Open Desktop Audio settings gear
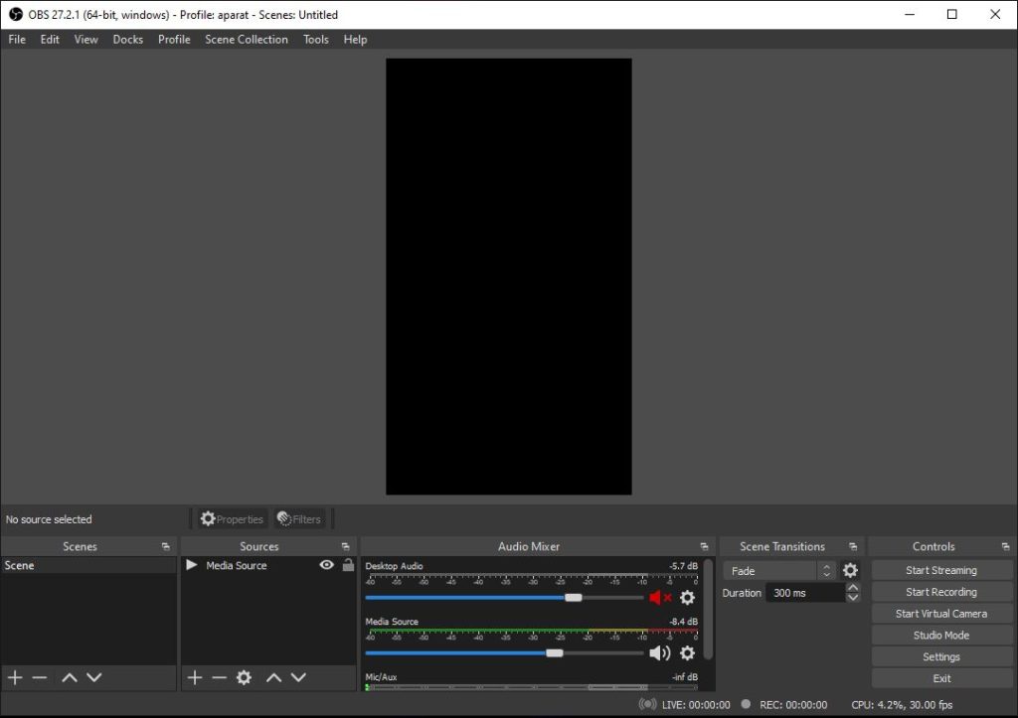 pos(687,598)
